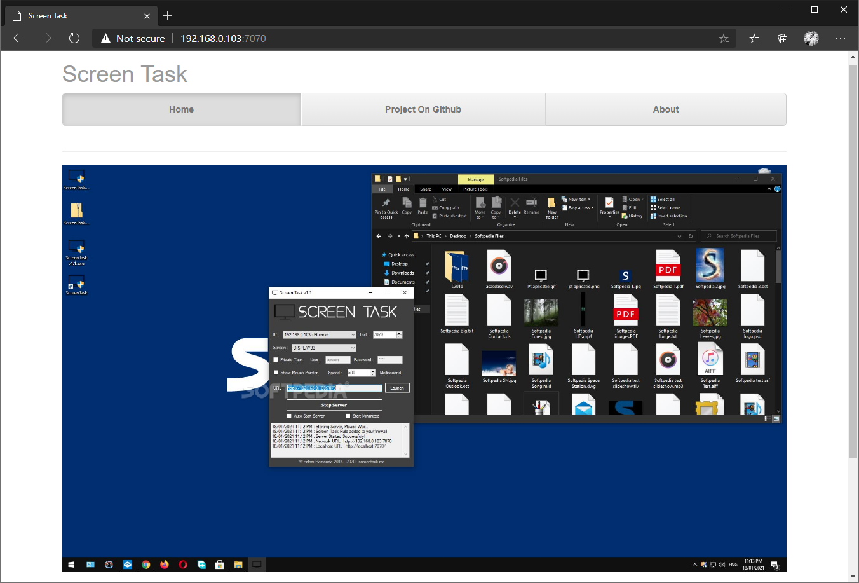Click the Password field in Screen Task

click(x=390, y=360)
